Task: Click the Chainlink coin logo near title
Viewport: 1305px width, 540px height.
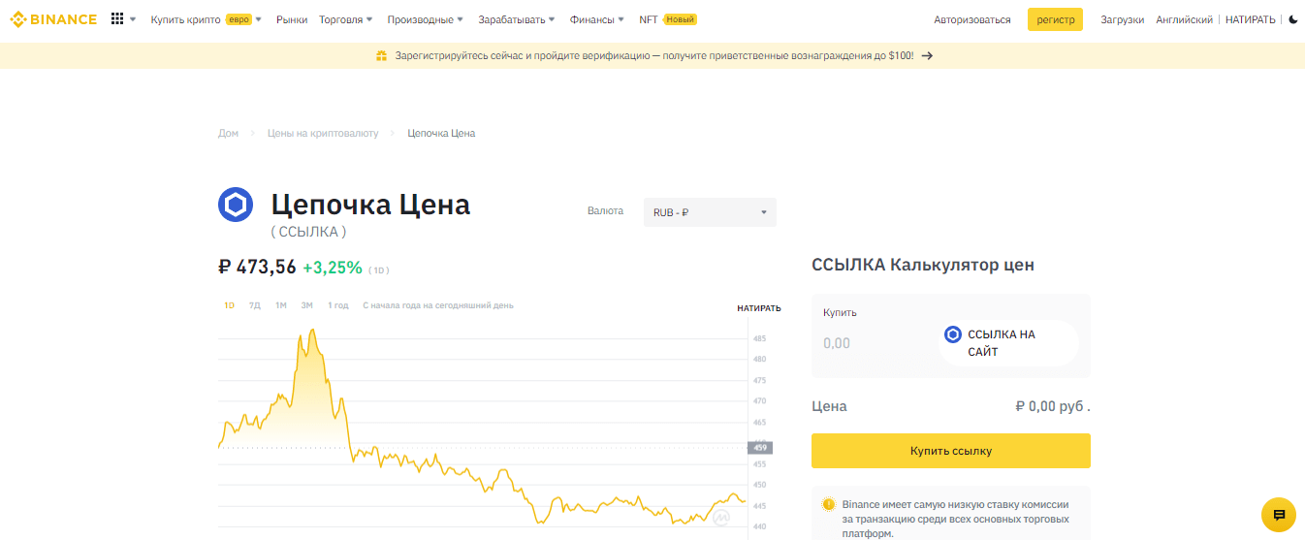Action: [236, 205]
